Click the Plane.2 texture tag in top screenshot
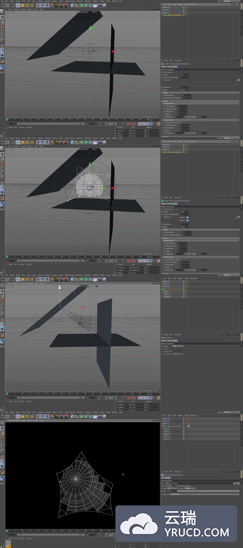 [x=188, y=7]
